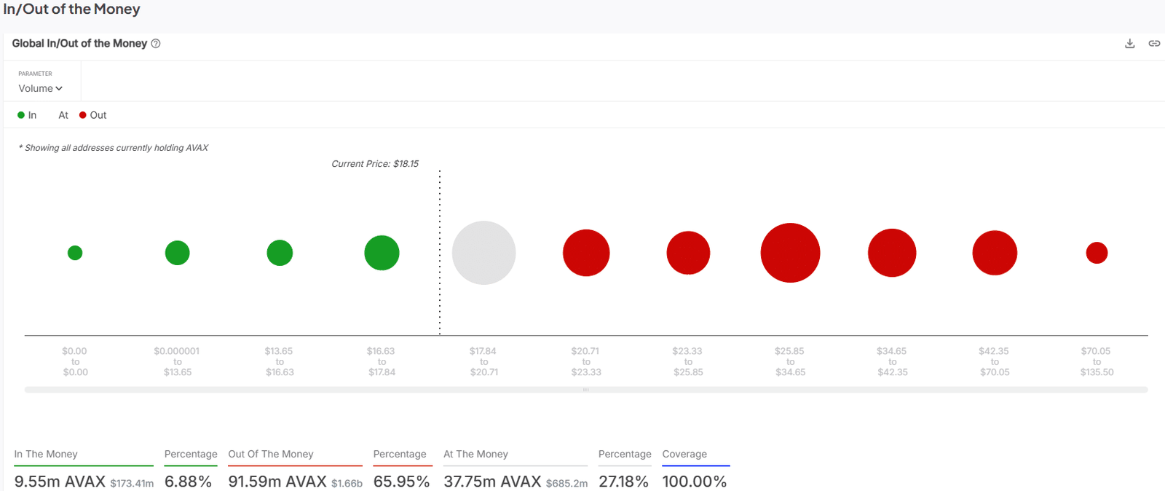Click the Out Of The Money label
Screen dimensions: 1165x491
(271, 454)
